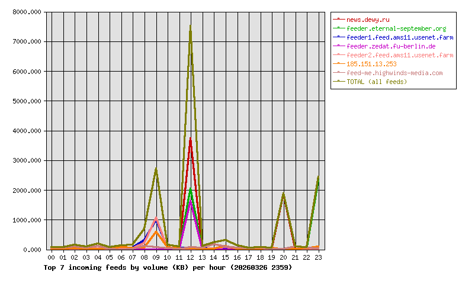Click the TOTAL peak at hour 09
The height and width of the screenshot is (284, 462).
tap(156, 169)
